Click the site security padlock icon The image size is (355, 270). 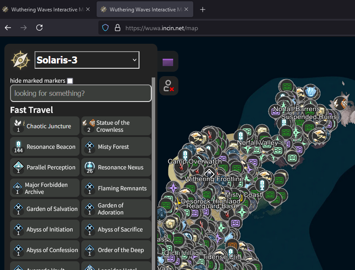coord(118,28)
